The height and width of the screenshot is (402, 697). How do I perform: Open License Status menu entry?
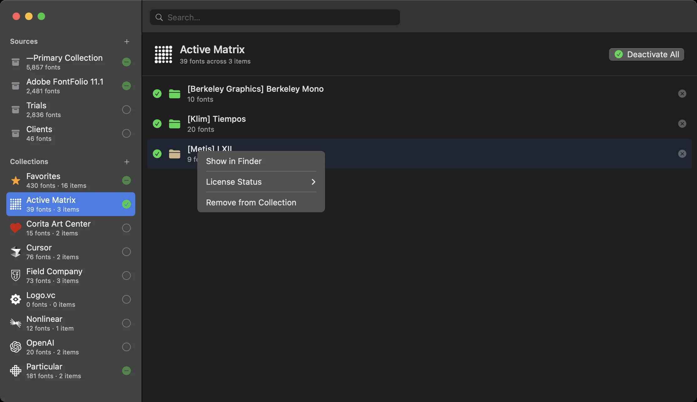coord(261,182)
